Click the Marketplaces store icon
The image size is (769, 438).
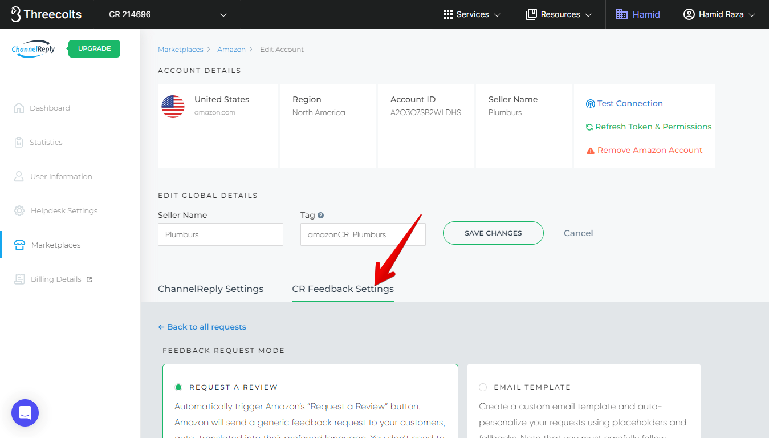click(19, 245)
